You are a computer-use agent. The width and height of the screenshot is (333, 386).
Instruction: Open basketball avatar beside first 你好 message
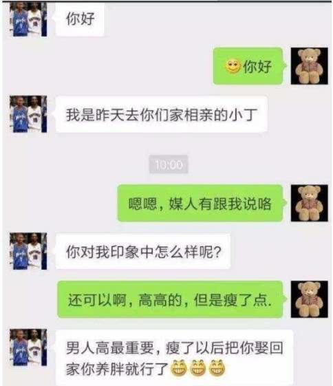[x=28, y=19]
